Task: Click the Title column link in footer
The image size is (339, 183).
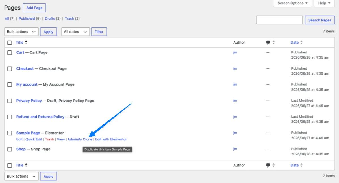Action: [x=19, y=165]
